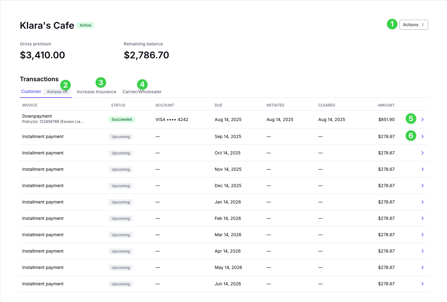Expand the May 14, 2026 installment chevron
The image size is (447, 302).
tap(423, 267)
